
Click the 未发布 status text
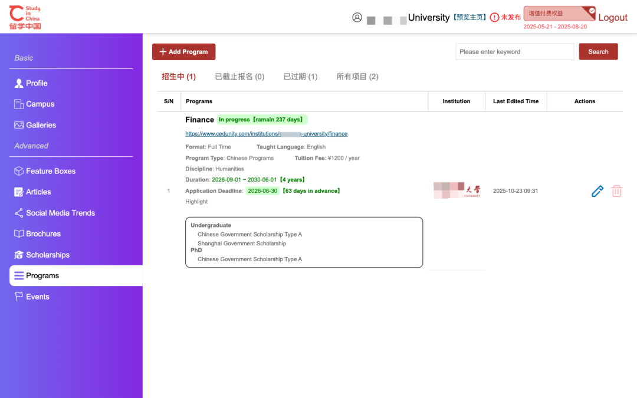[511, 18]
